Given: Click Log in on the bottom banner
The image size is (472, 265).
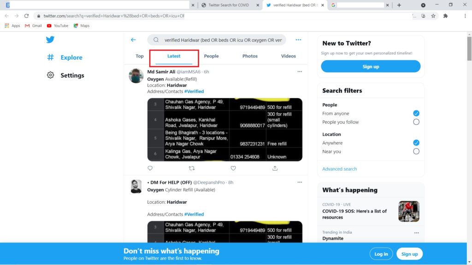Looking at the screenshot, I should (381, 254).
